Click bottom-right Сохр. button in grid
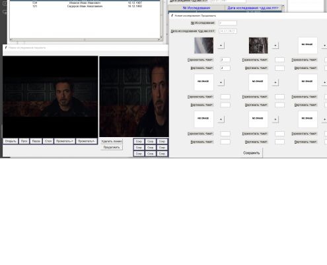 pos(162,154)
